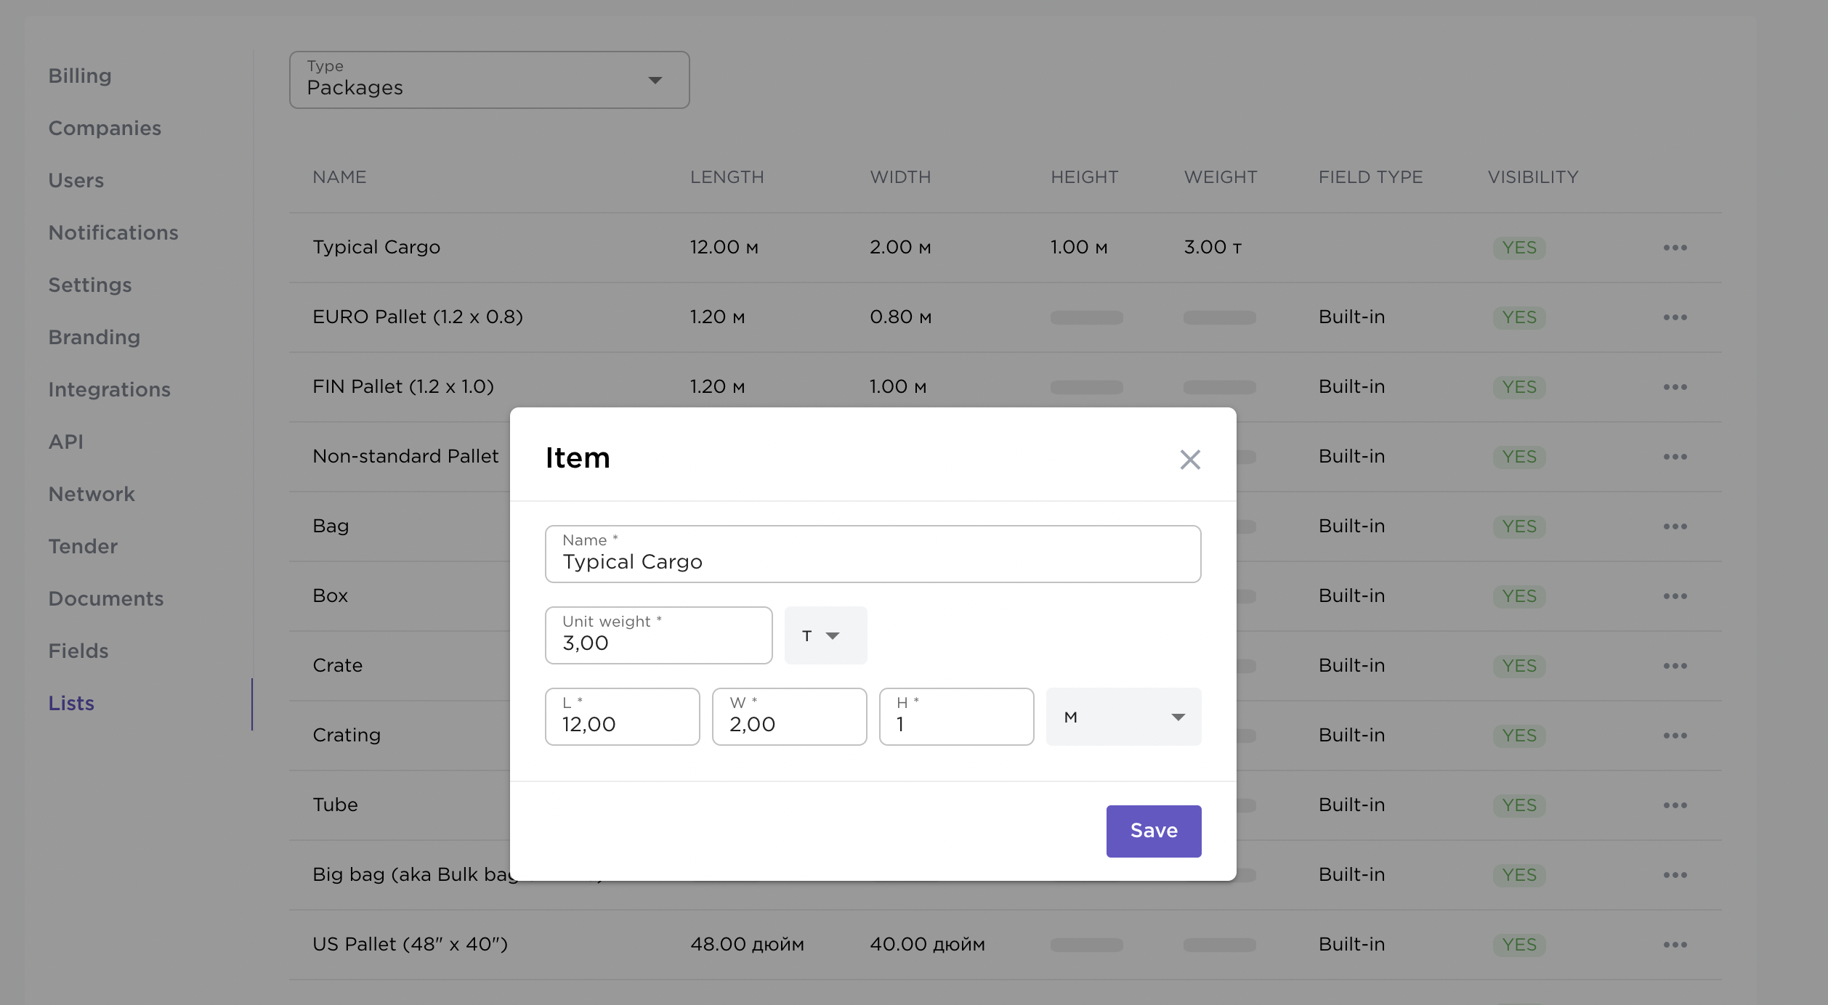Open Network section
This screenshot has height=1005, width=1828.
coord(92,494)
